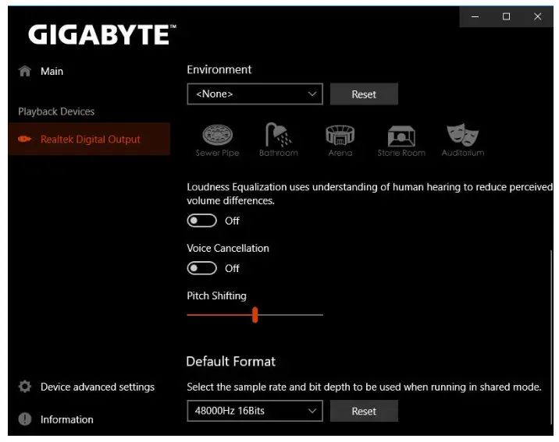Select Realtek Digital Output device

pos(89,139)
